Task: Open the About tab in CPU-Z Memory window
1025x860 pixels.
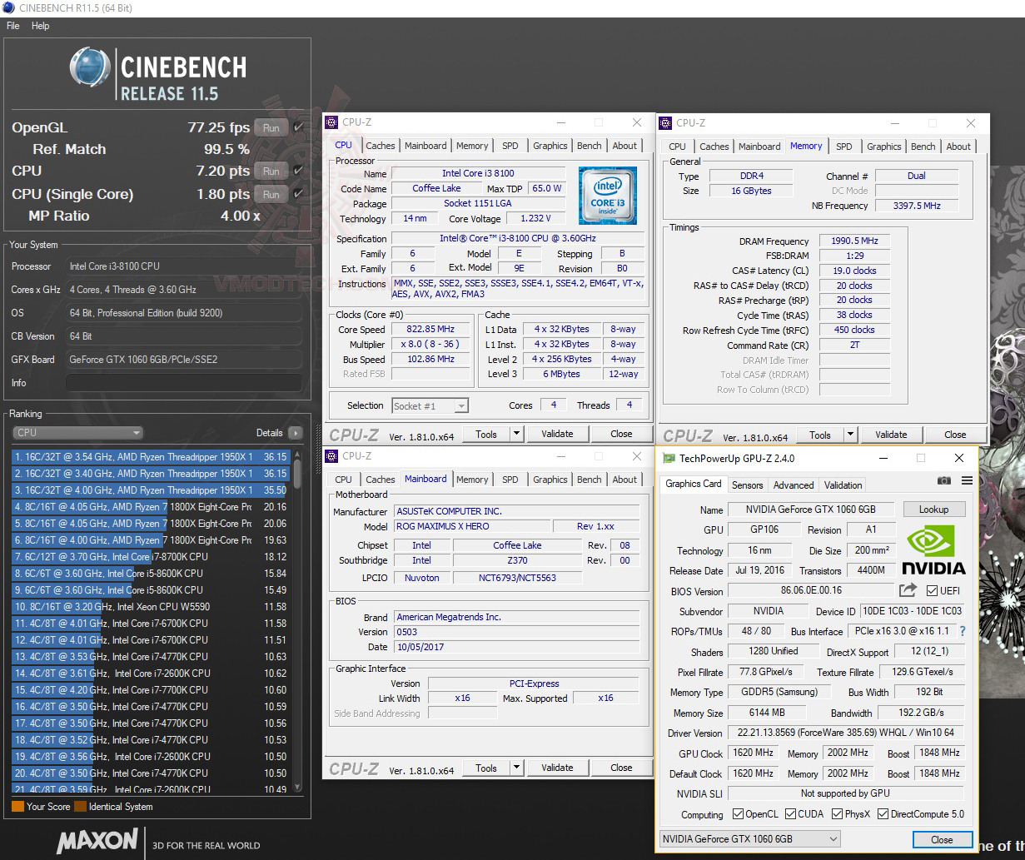Action: pyautogui.click(x=958, y=147)
